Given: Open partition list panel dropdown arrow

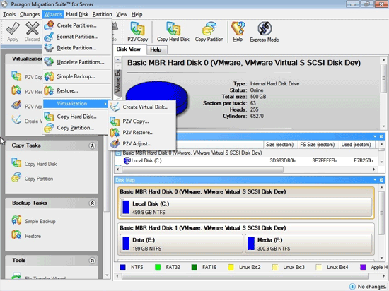Looking at the screenshot, I should [375, 136].
